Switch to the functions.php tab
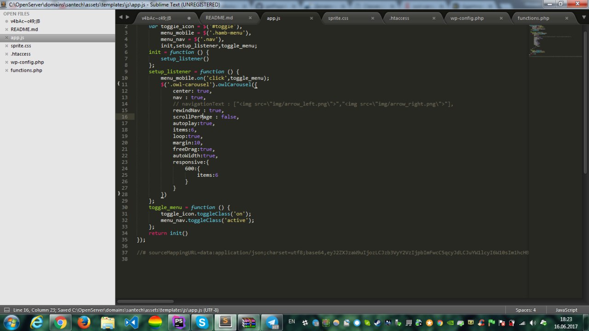 533,18
